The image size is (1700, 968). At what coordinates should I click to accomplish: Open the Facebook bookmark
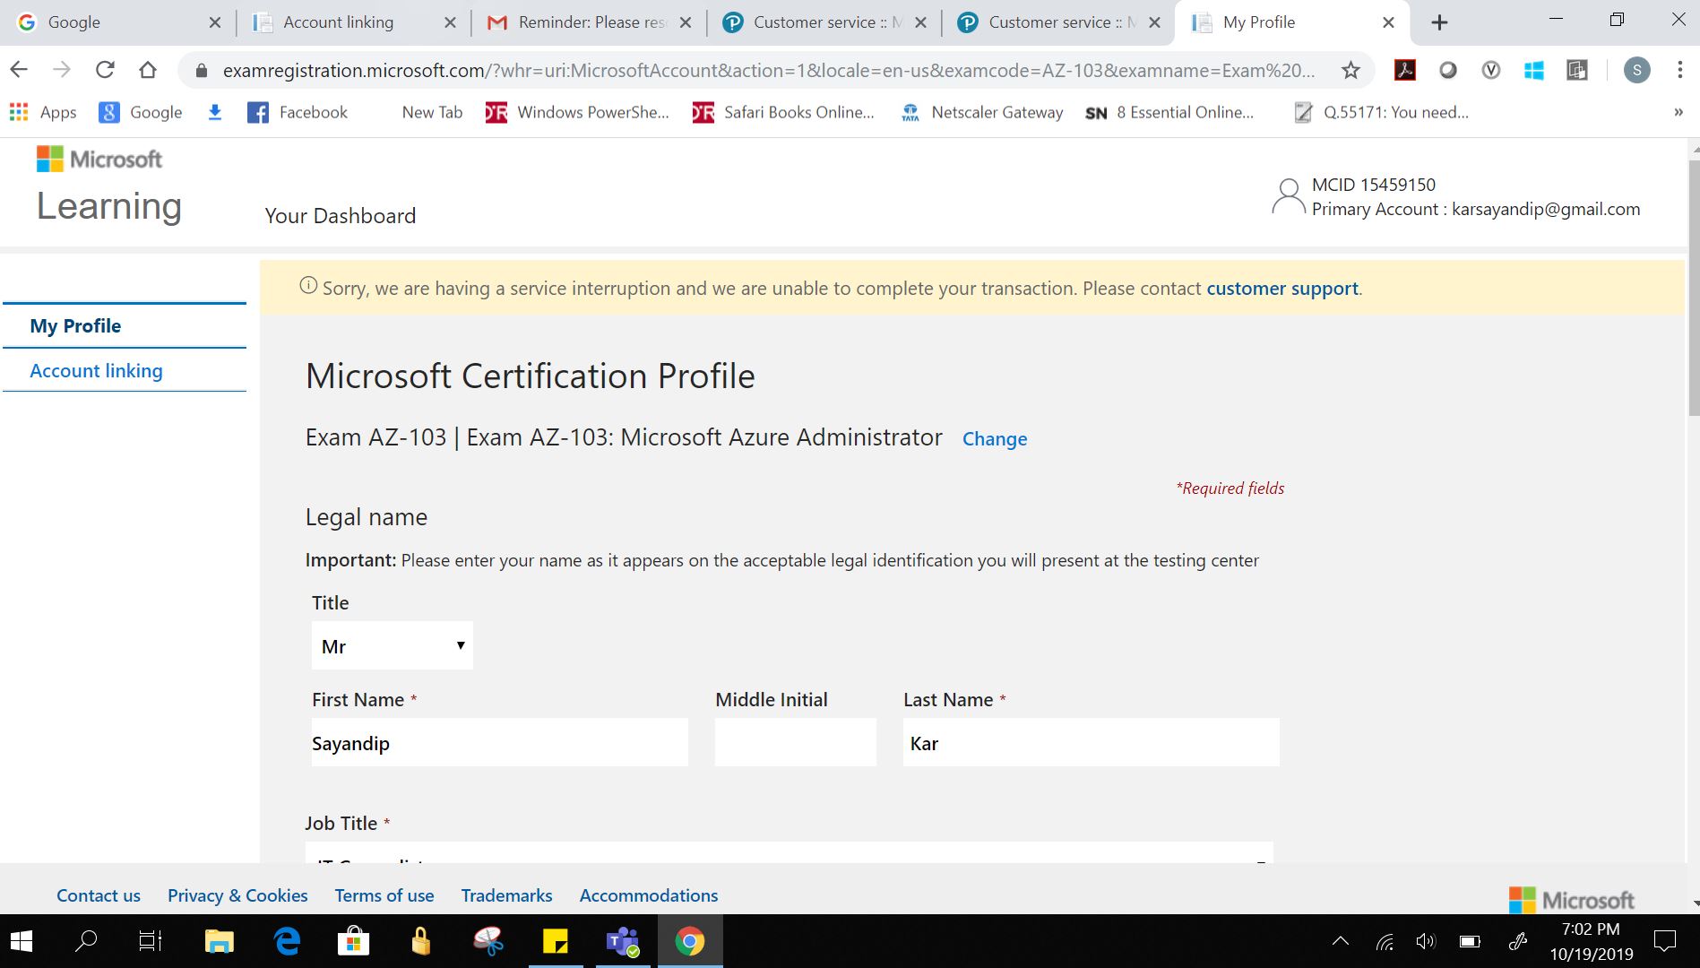click(298, 112)
